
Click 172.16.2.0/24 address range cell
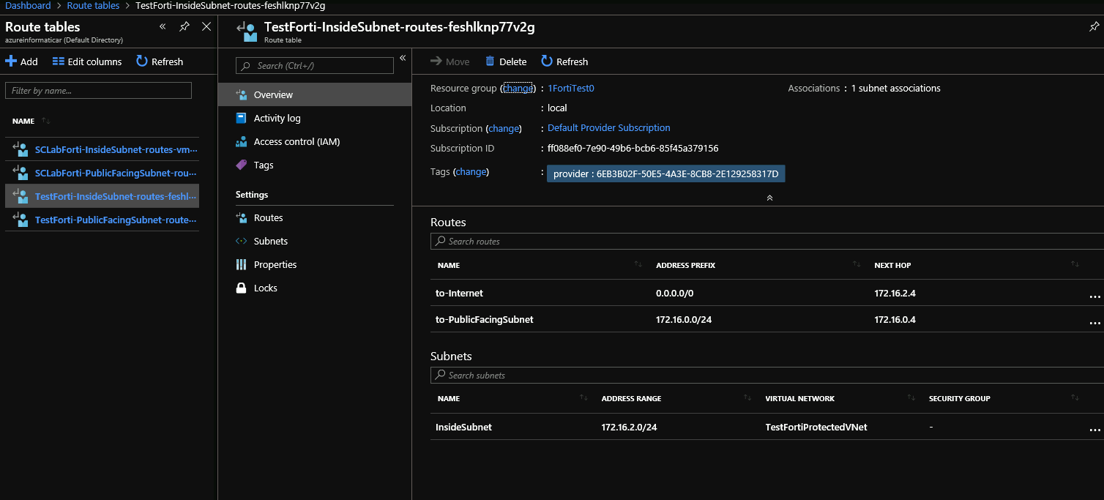[630, 427]
